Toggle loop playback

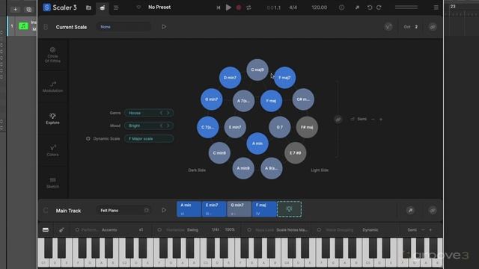pos(248,7)
